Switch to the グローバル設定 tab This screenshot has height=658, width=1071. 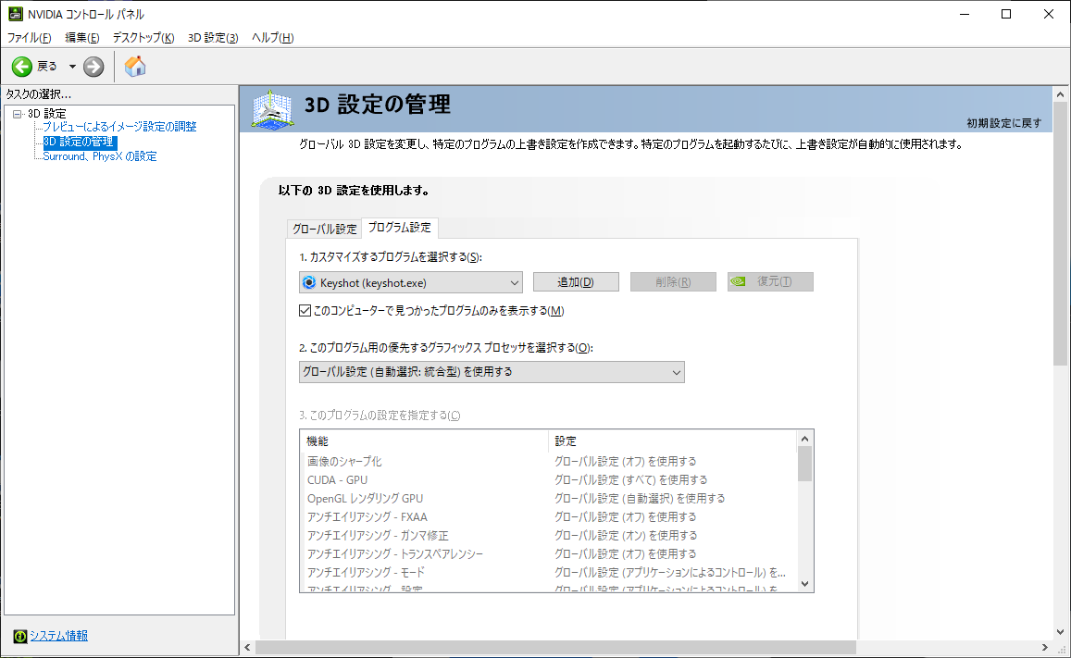(x=324, y=229)
